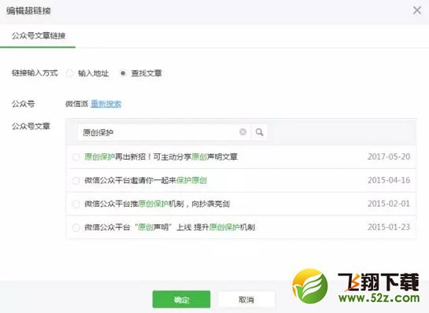Select the 2017-05-20 article radio button
This screenshot has height=313, width=429.
pos(76,157)
